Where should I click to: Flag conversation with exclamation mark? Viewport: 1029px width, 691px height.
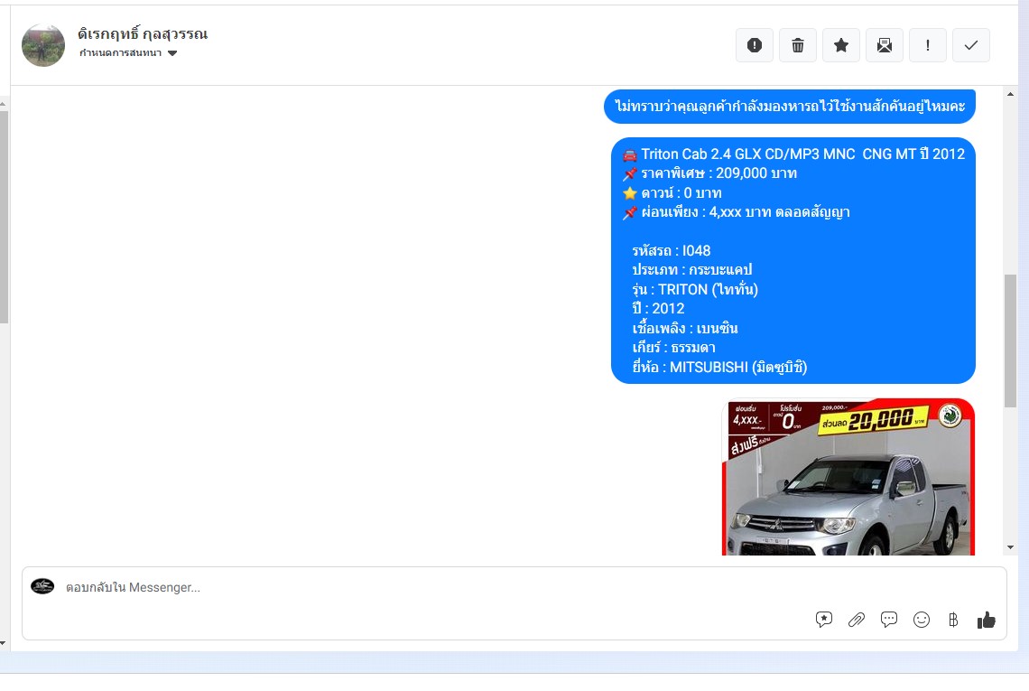tap(927, 45)
